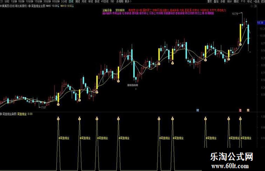The image size is (265, 171).
Task: Select the 日线 daily chart tab
Action: click(x=71, y=1)
